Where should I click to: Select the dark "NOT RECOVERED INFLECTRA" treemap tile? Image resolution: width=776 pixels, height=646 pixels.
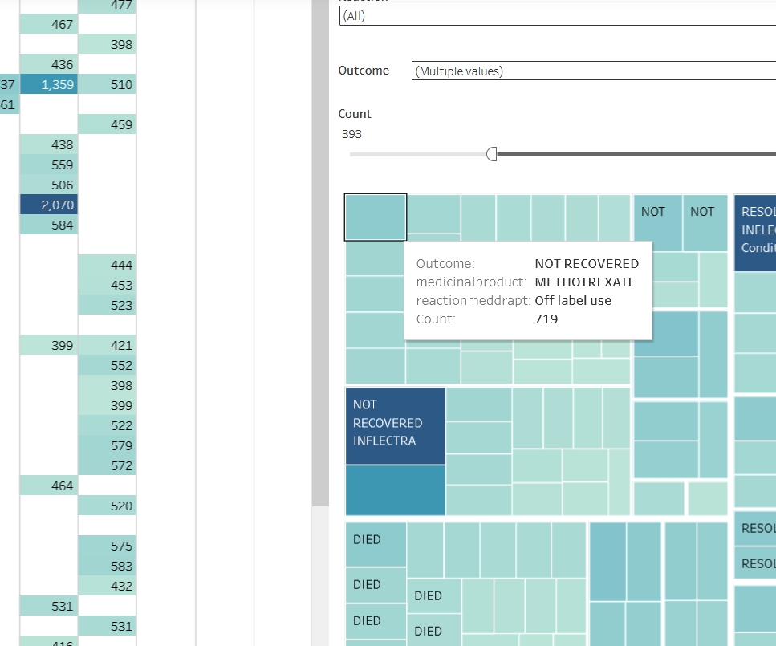(x=395, y=425)
